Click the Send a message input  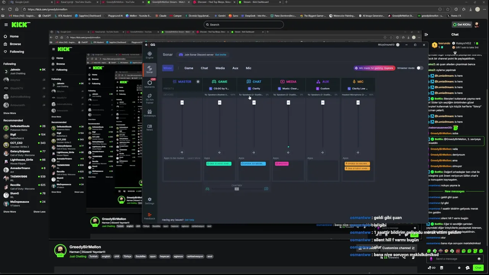coord(455,259)
